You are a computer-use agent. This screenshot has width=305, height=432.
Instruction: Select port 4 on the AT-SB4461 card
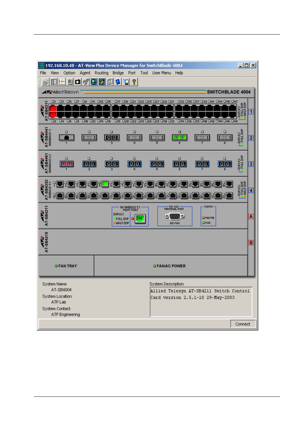click(134, 164)
